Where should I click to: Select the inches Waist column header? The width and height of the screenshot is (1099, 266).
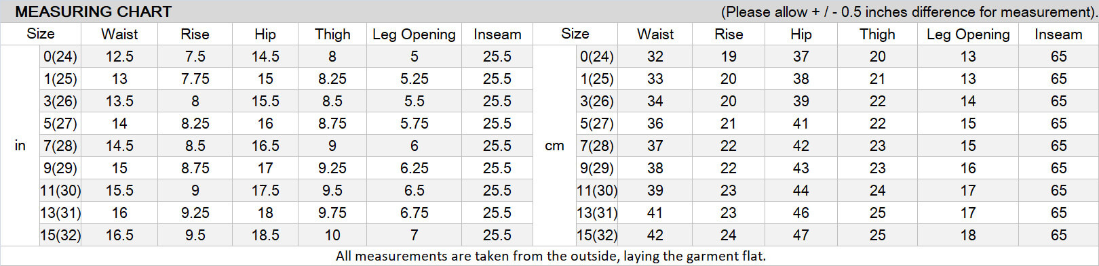click(x=119, y=34)
